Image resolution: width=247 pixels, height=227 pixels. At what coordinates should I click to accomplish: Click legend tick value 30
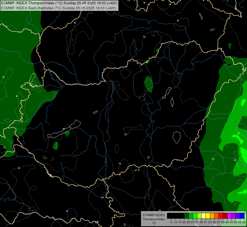pyautogui.click(x=201, y=222)
